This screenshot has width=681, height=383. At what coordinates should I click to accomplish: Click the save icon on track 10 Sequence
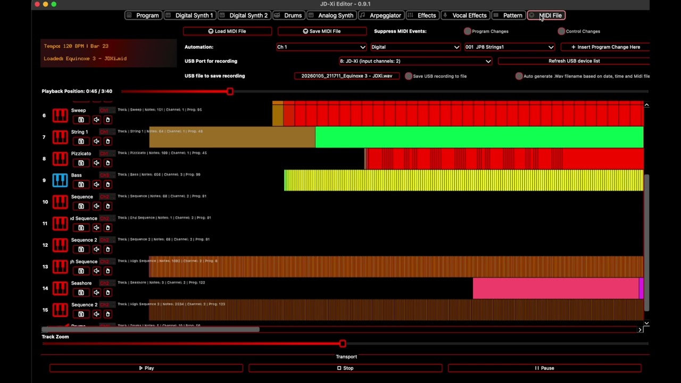81,206
